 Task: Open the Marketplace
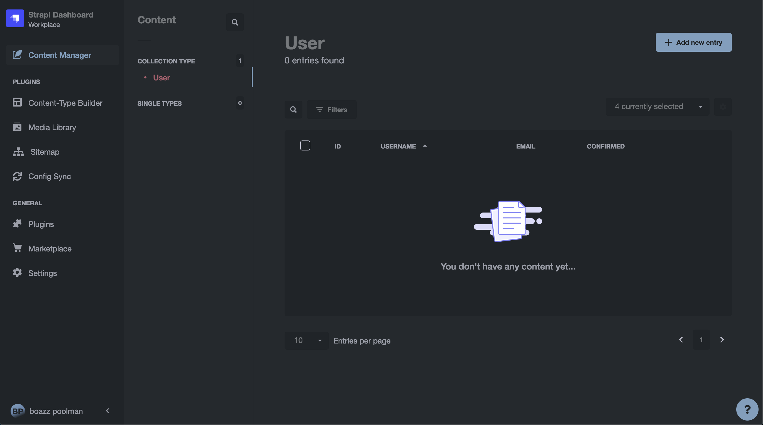coord(50,249)
